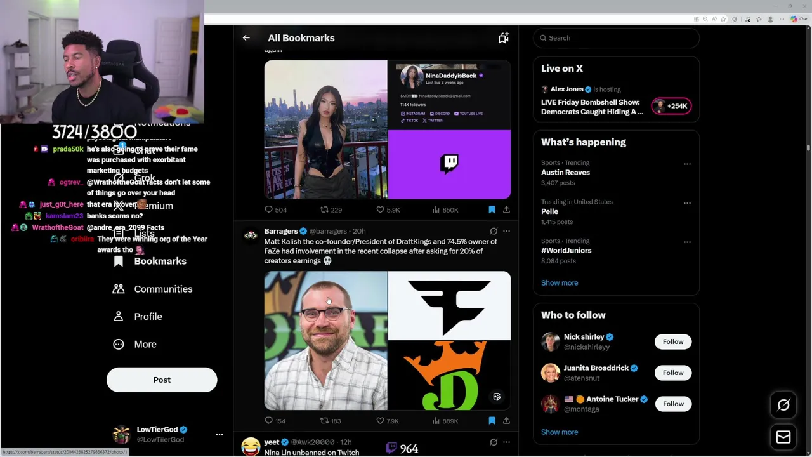Open Austin Reaves trending topic
The image size is (812, 457).
click(565, 173)
